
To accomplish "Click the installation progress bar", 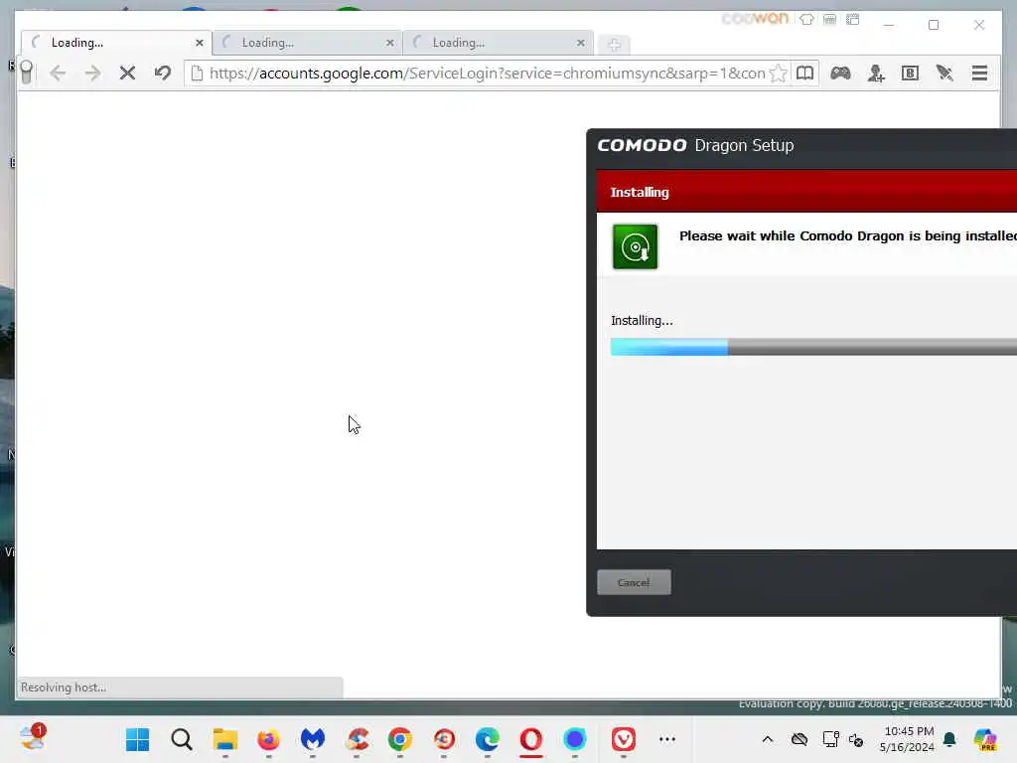I will point(813,347).
